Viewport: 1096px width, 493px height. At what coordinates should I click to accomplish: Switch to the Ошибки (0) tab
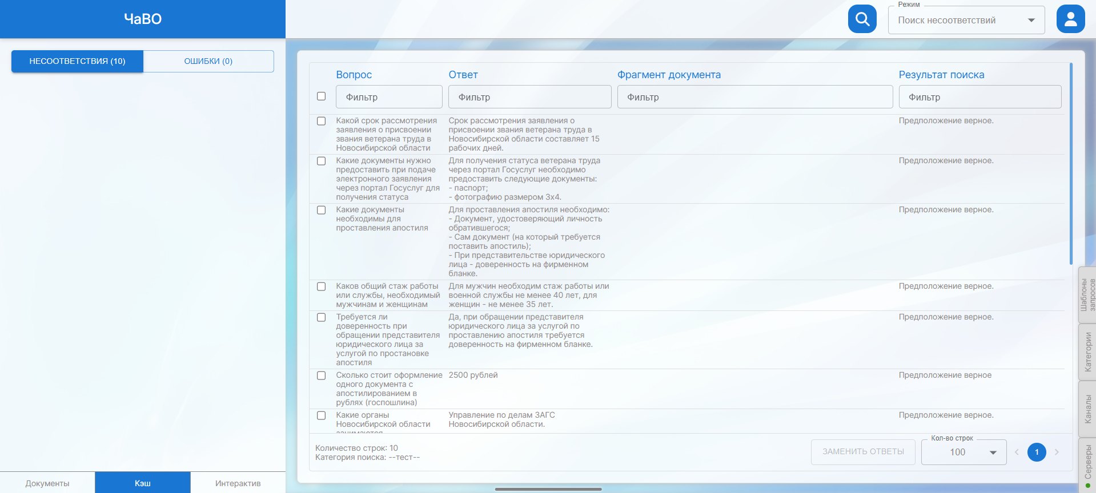[208, 61]
